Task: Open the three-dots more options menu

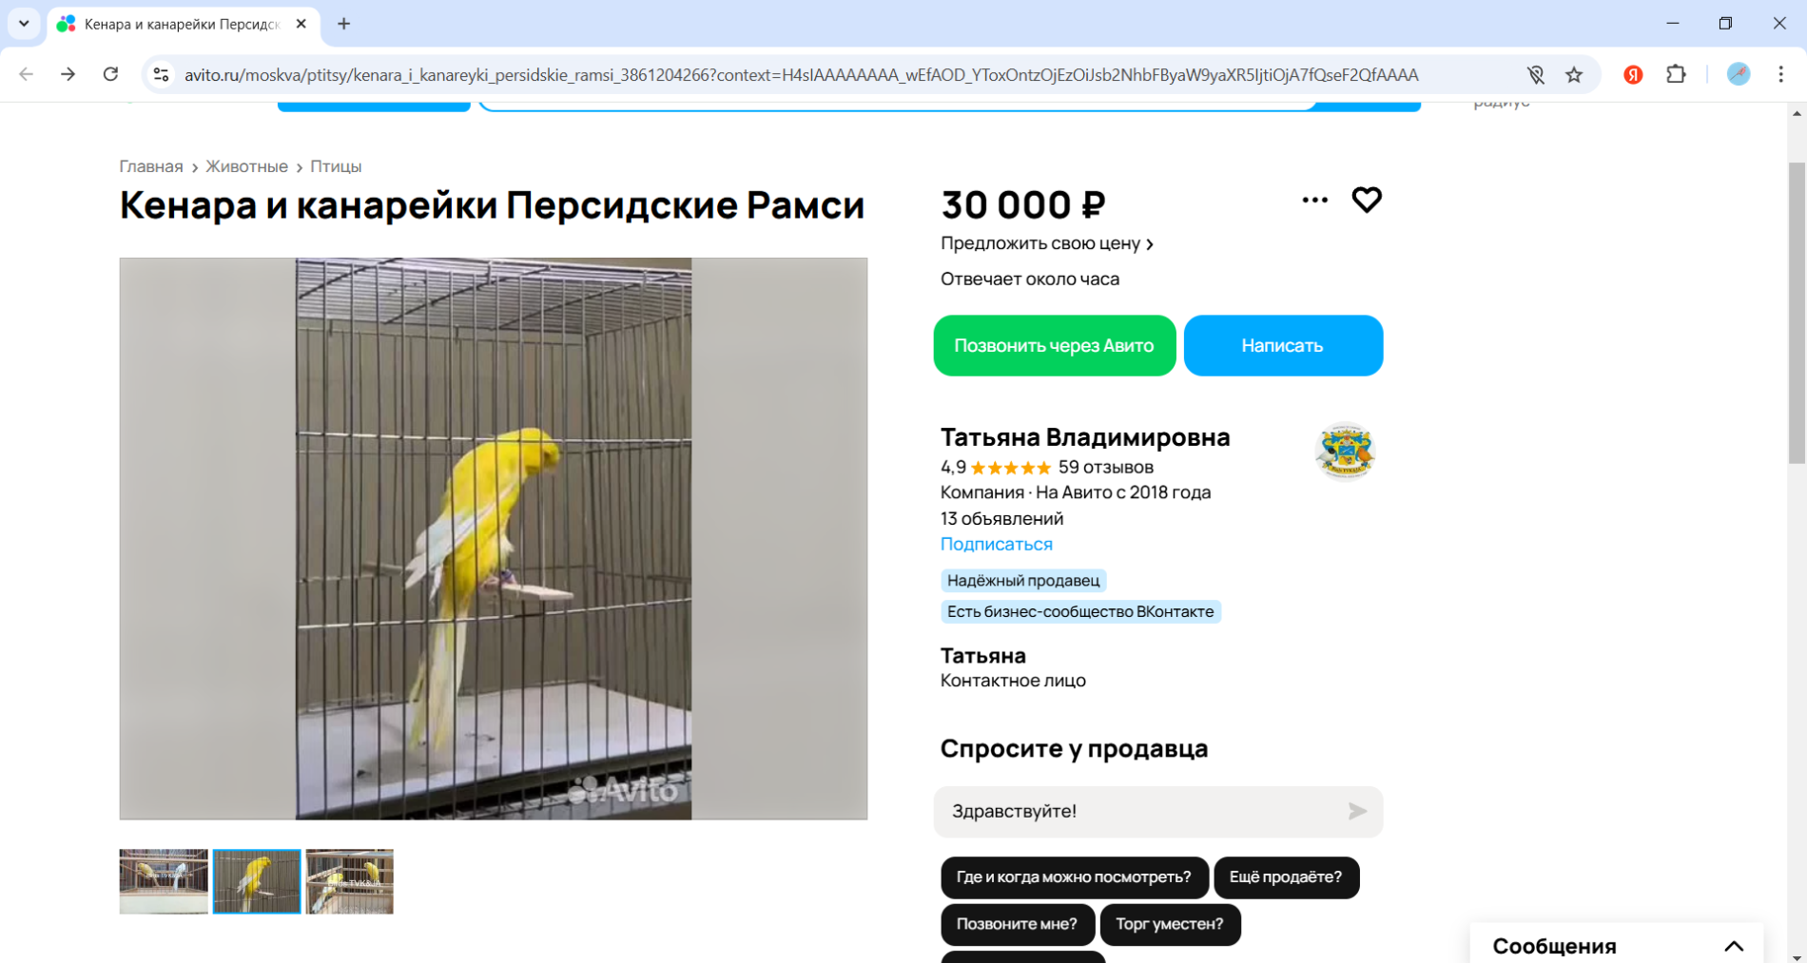Action: pyautogui.click(x=1314, y=200)
